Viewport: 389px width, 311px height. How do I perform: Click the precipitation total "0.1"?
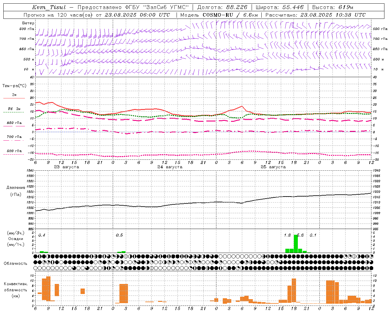313,235
